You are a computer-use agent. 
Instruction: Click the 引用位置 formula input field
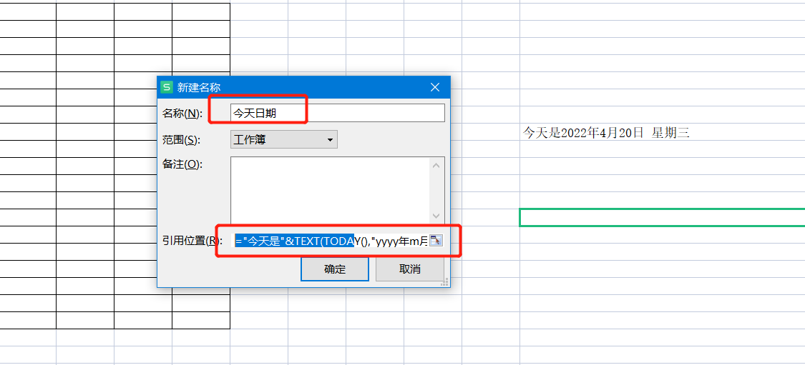click(x=331, y=241)
